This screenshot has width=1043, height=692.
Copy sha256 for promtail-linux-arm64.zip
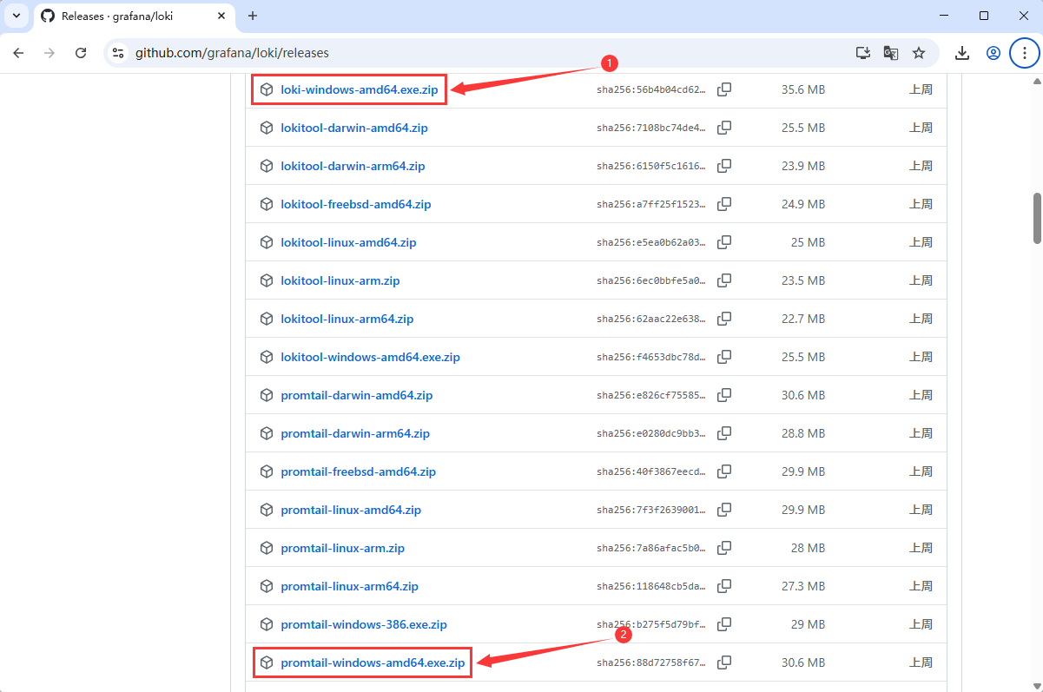point(724,586)
